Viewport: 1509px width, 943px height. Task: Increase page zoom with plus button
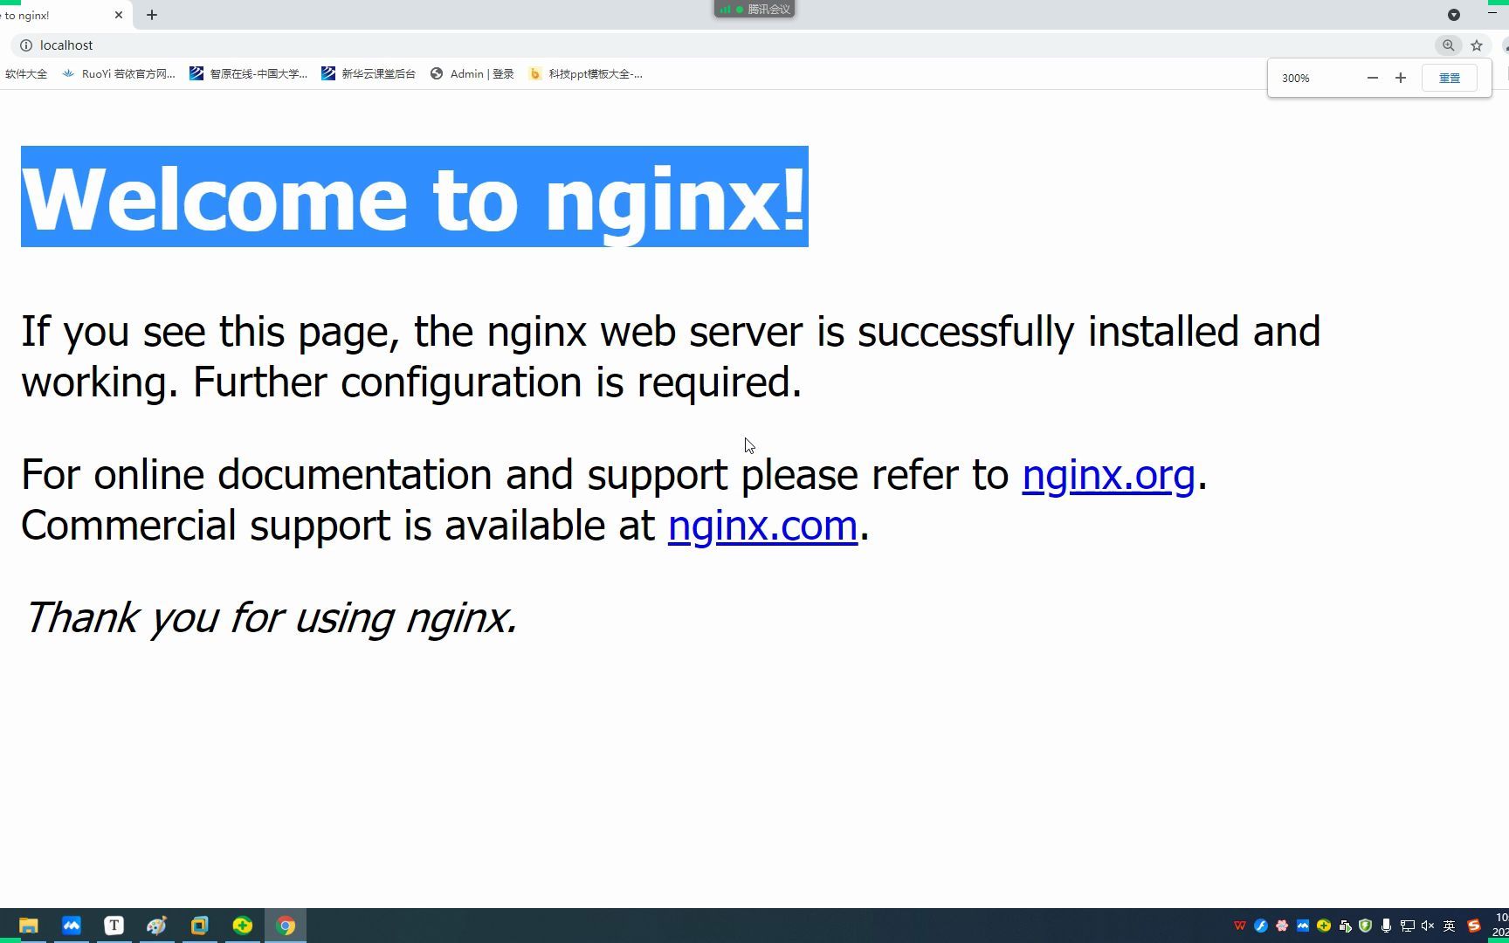[1401, 78]
